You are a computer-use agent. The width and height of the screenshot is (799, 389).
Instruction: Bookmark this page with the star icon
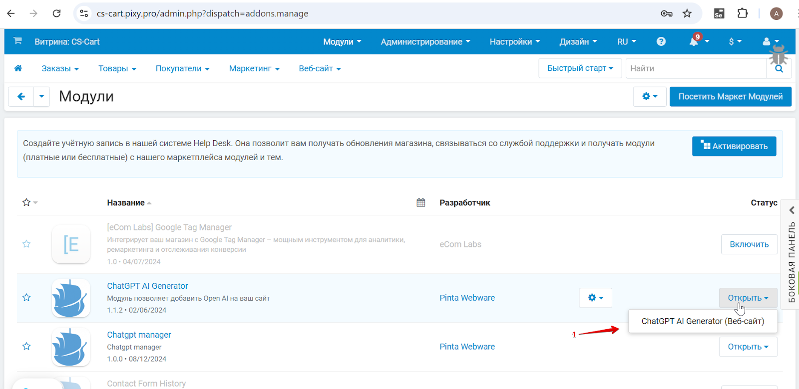[x=687, y=13]
